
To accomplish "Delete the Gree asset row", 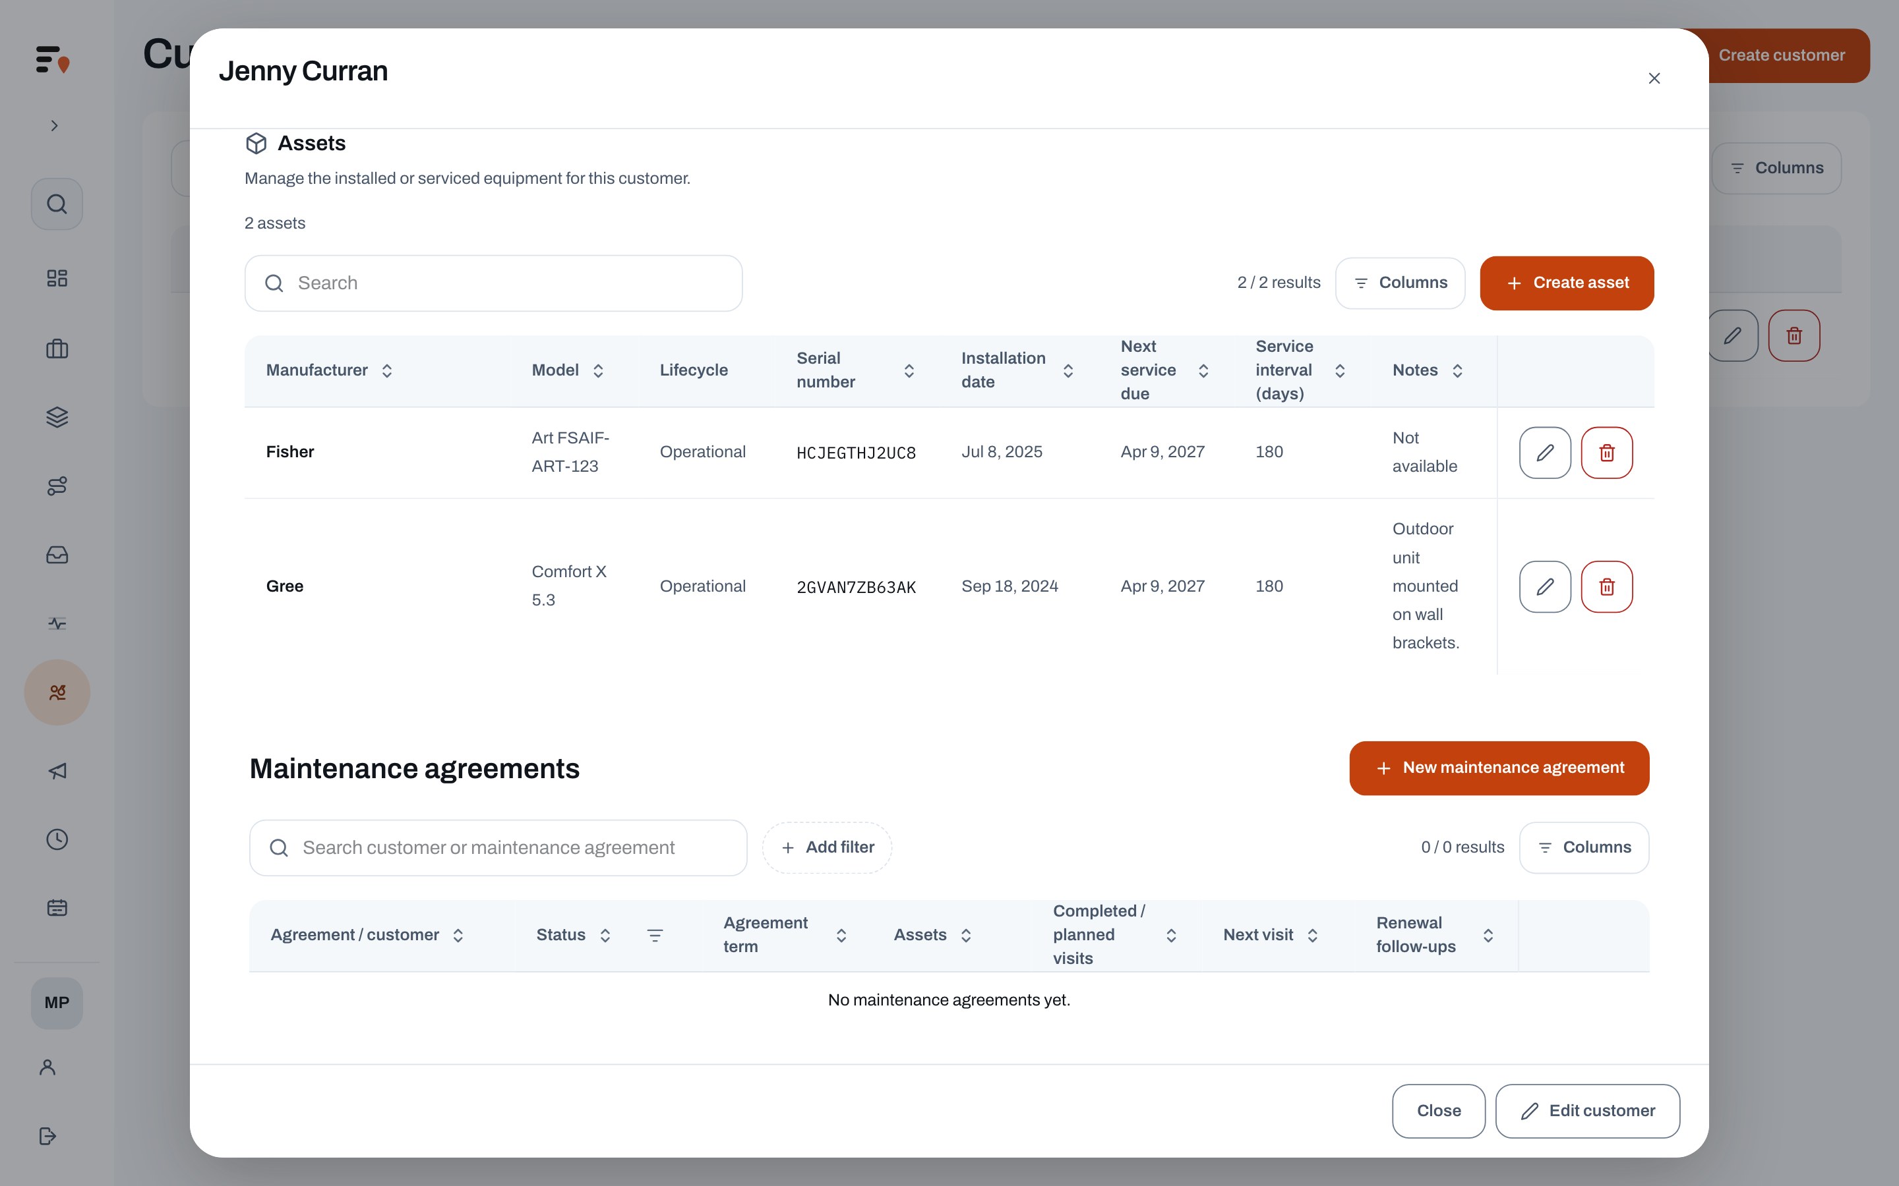I will tap(1606, 586).
